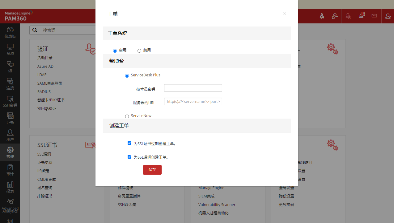
Task: Open the SAML单点登录 link
Action: [50, 83]
